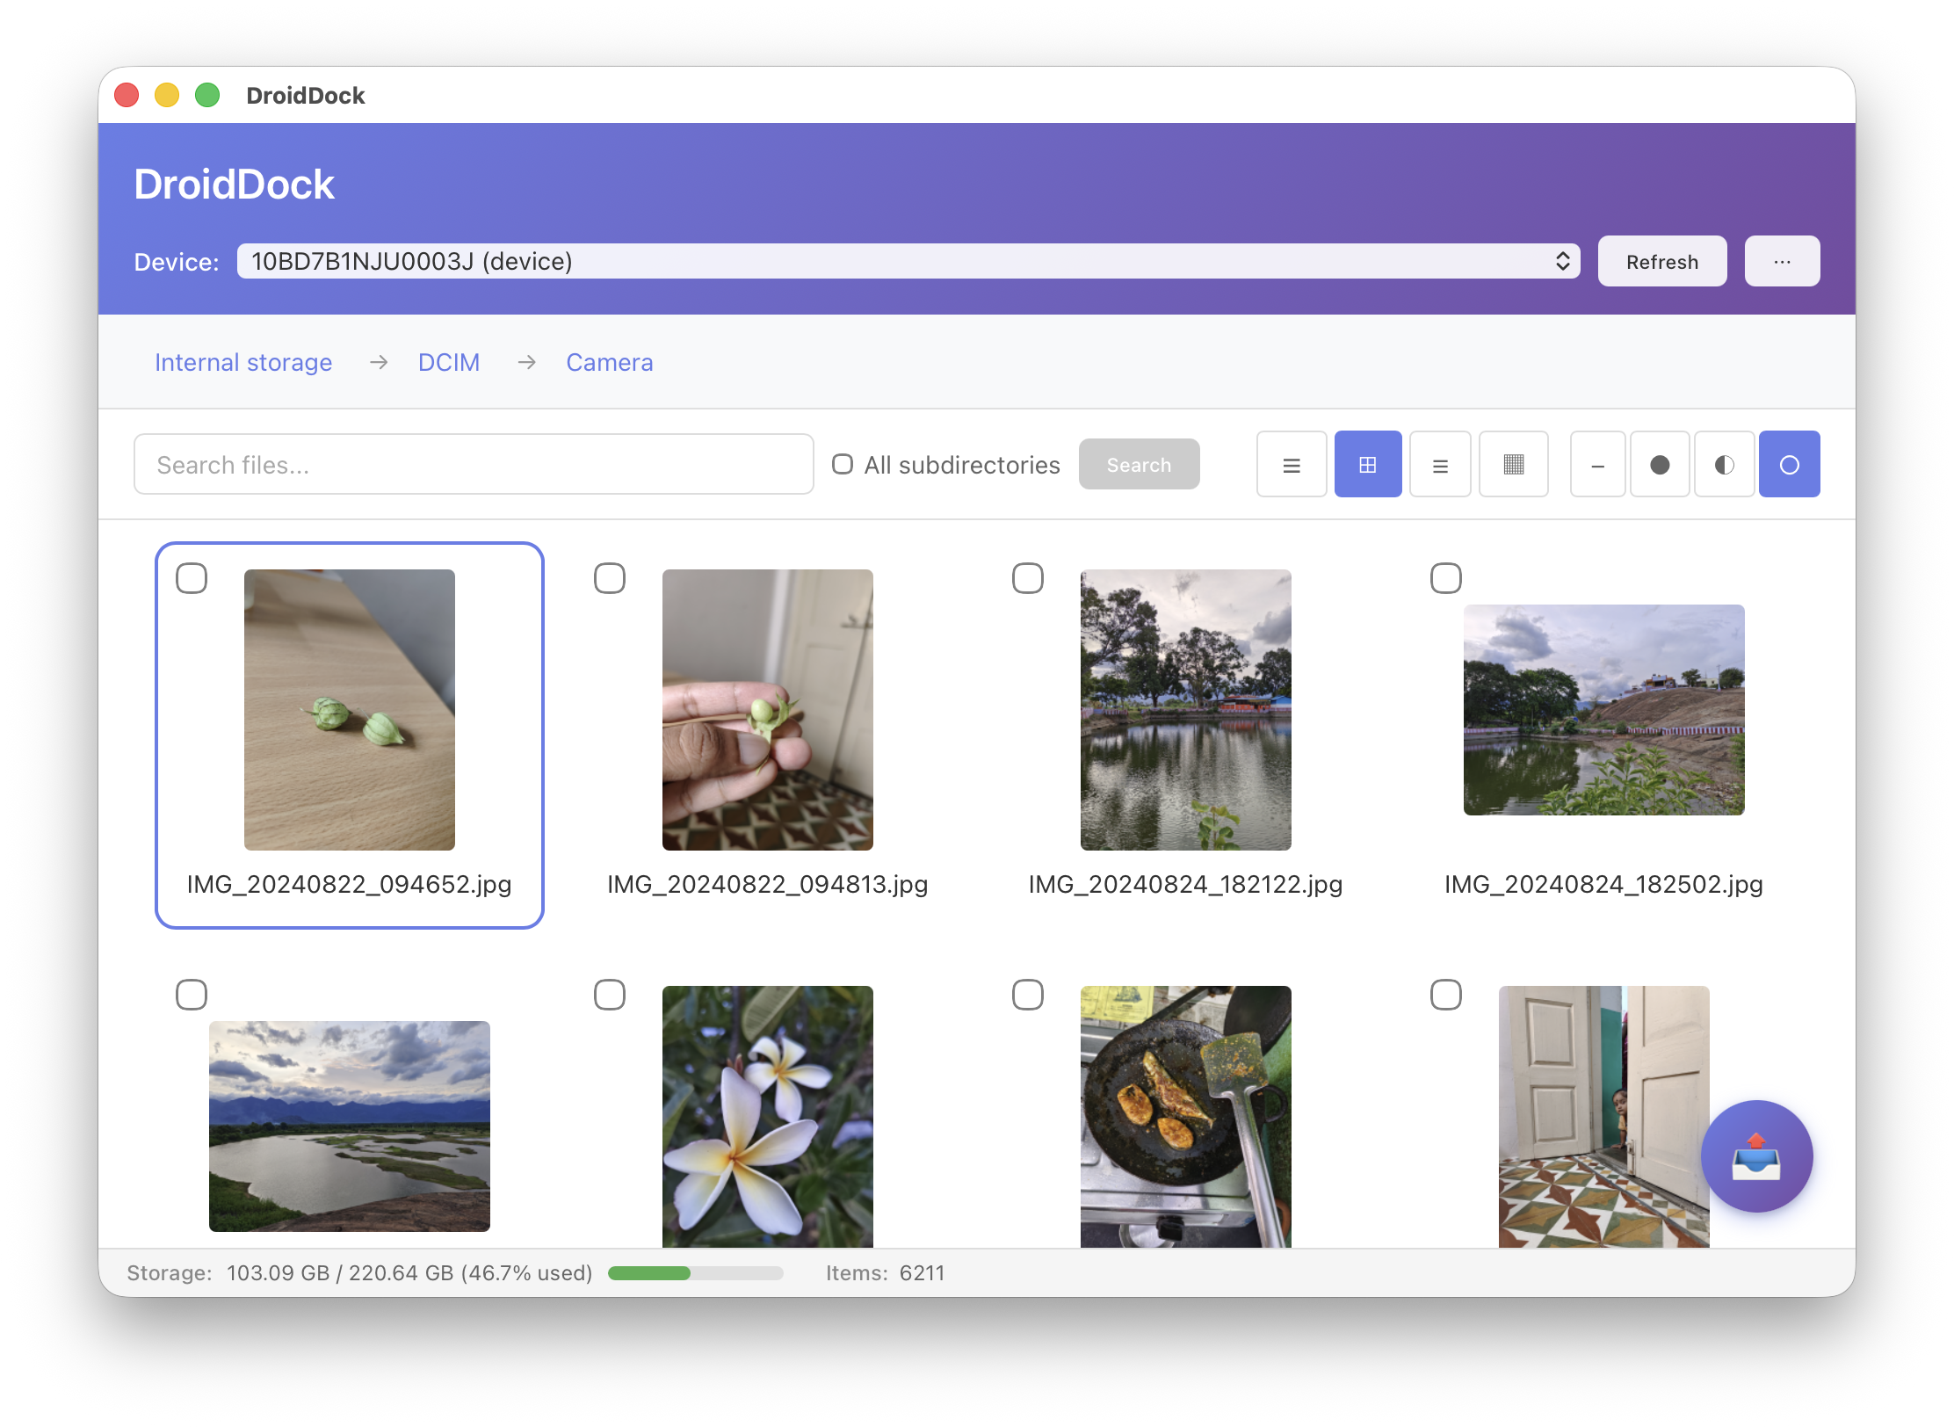Click the storage usage progress bar
Image resolution: width=1954 pixels, height=1427 pixels.
tap(694, 1272)
